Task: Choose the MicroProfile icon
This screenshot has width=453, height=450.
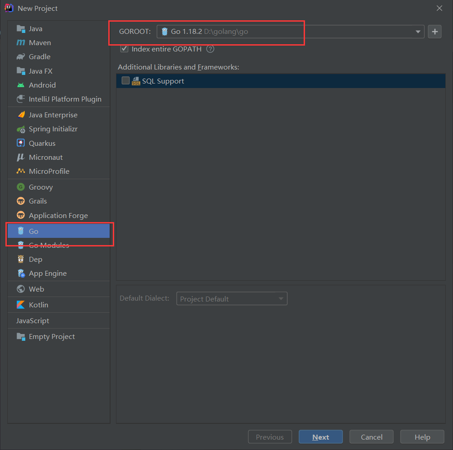Action: click(21, 171)
